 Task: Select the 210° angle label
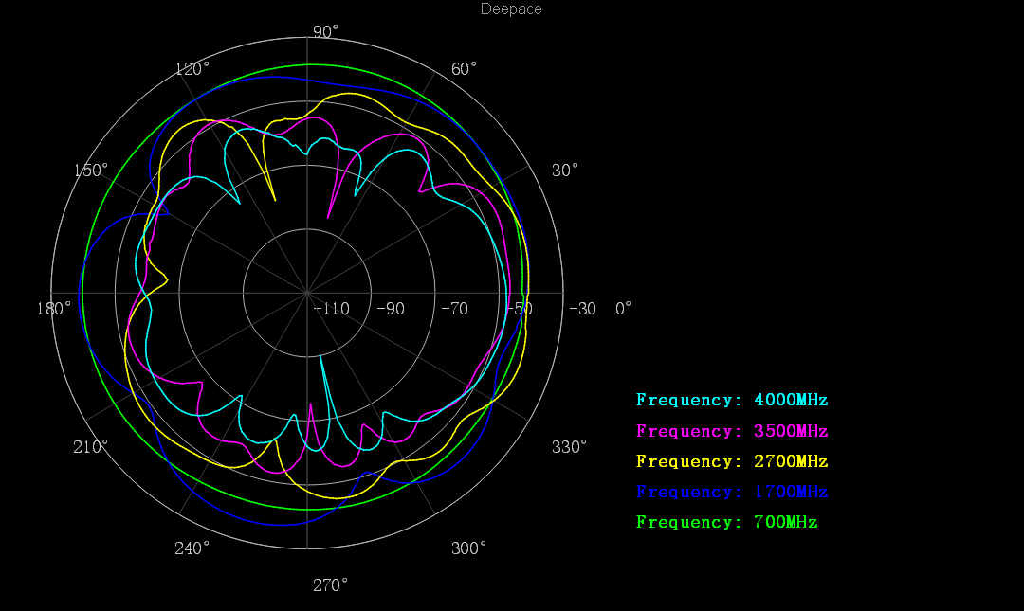point(91,447)
